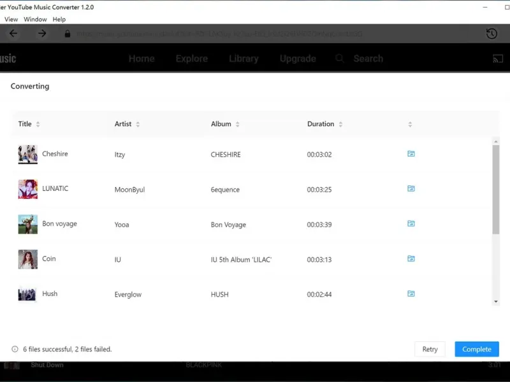The width and height of the screenshot is (510, 382).
Task: Sort the list by Title
Action: (x=38, y=124)
